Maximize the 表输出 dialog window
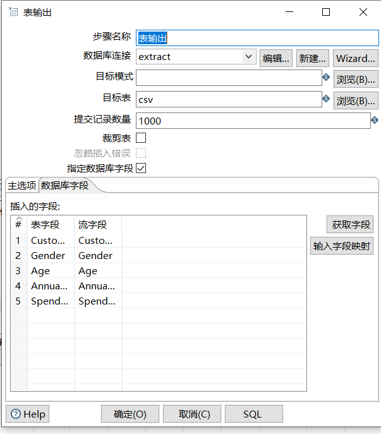The width and height of the screenshot is (381, 434). pyautogui.click(x=326, y=12)
